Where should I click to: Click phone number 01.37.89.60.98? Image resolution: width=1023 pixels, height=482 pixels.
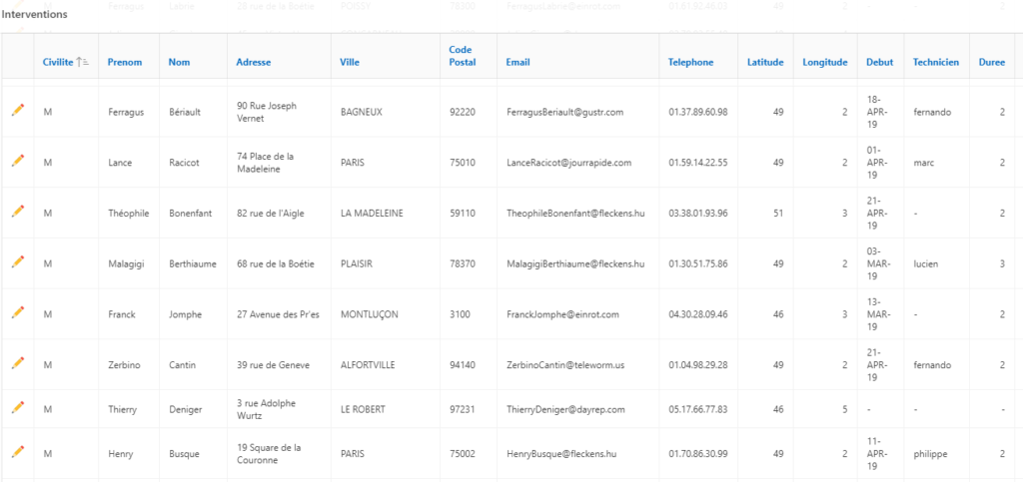pos(698,112)
